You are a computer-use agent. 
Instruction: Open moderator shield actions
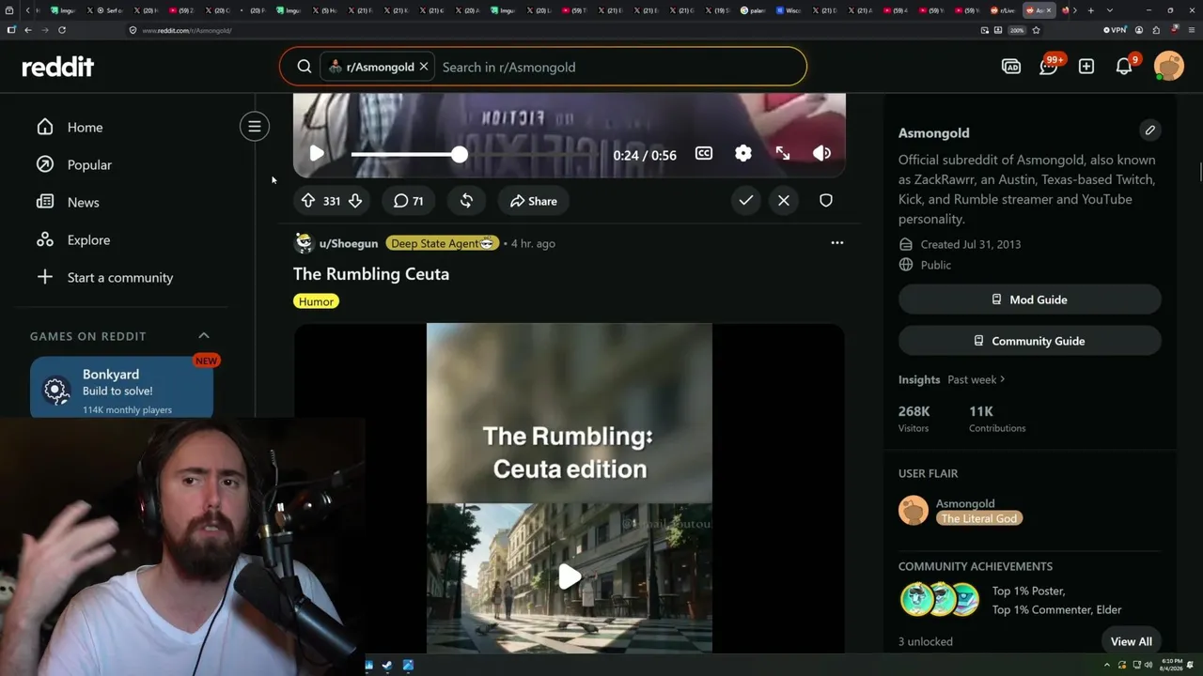point(826,200)
